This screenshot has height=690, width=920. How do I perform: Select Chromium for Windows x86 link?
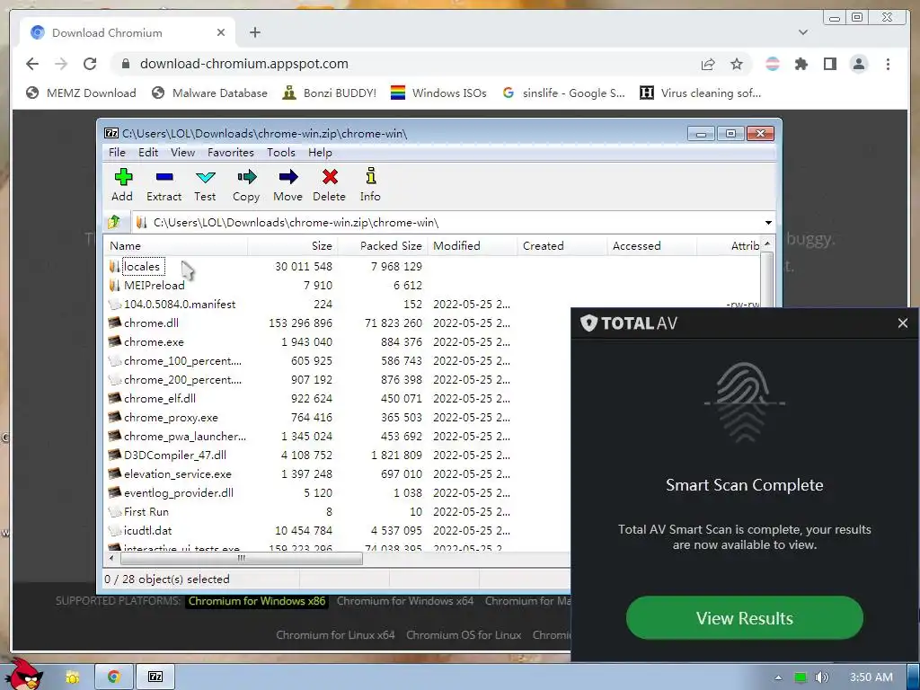tap(256, 601)
